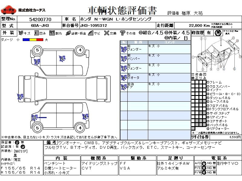Select the その他 question-mark legend icon
Screen dimensions: 242x181
click(123, 33)
